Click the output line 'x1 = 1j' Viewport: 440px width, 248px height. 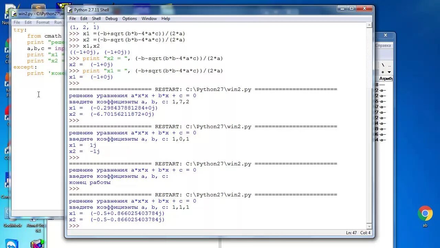(82, 145)
